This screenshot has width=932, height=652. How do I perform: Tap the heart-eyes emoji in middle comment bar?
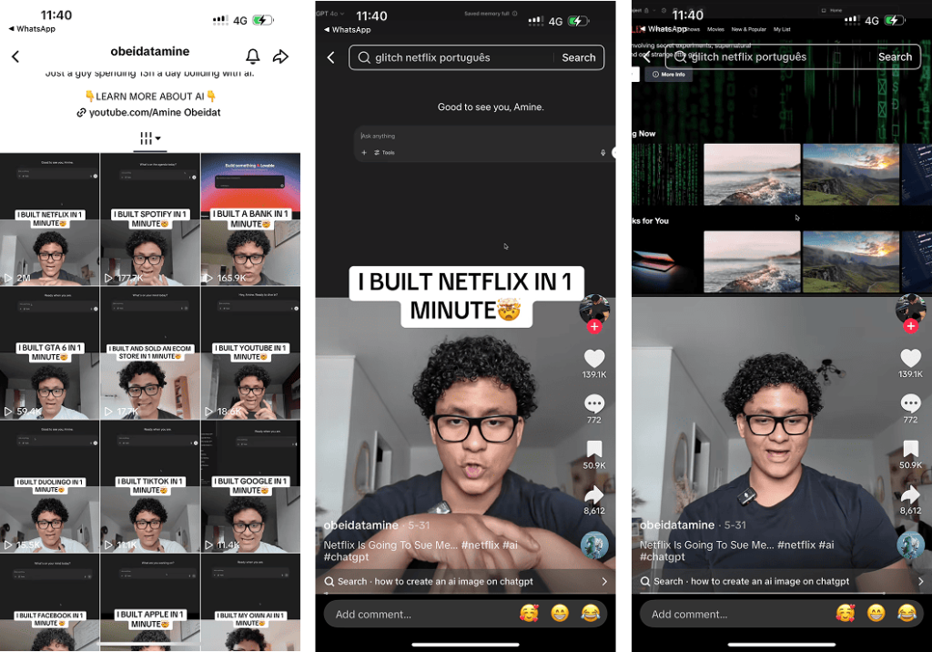tap(529, 614)
